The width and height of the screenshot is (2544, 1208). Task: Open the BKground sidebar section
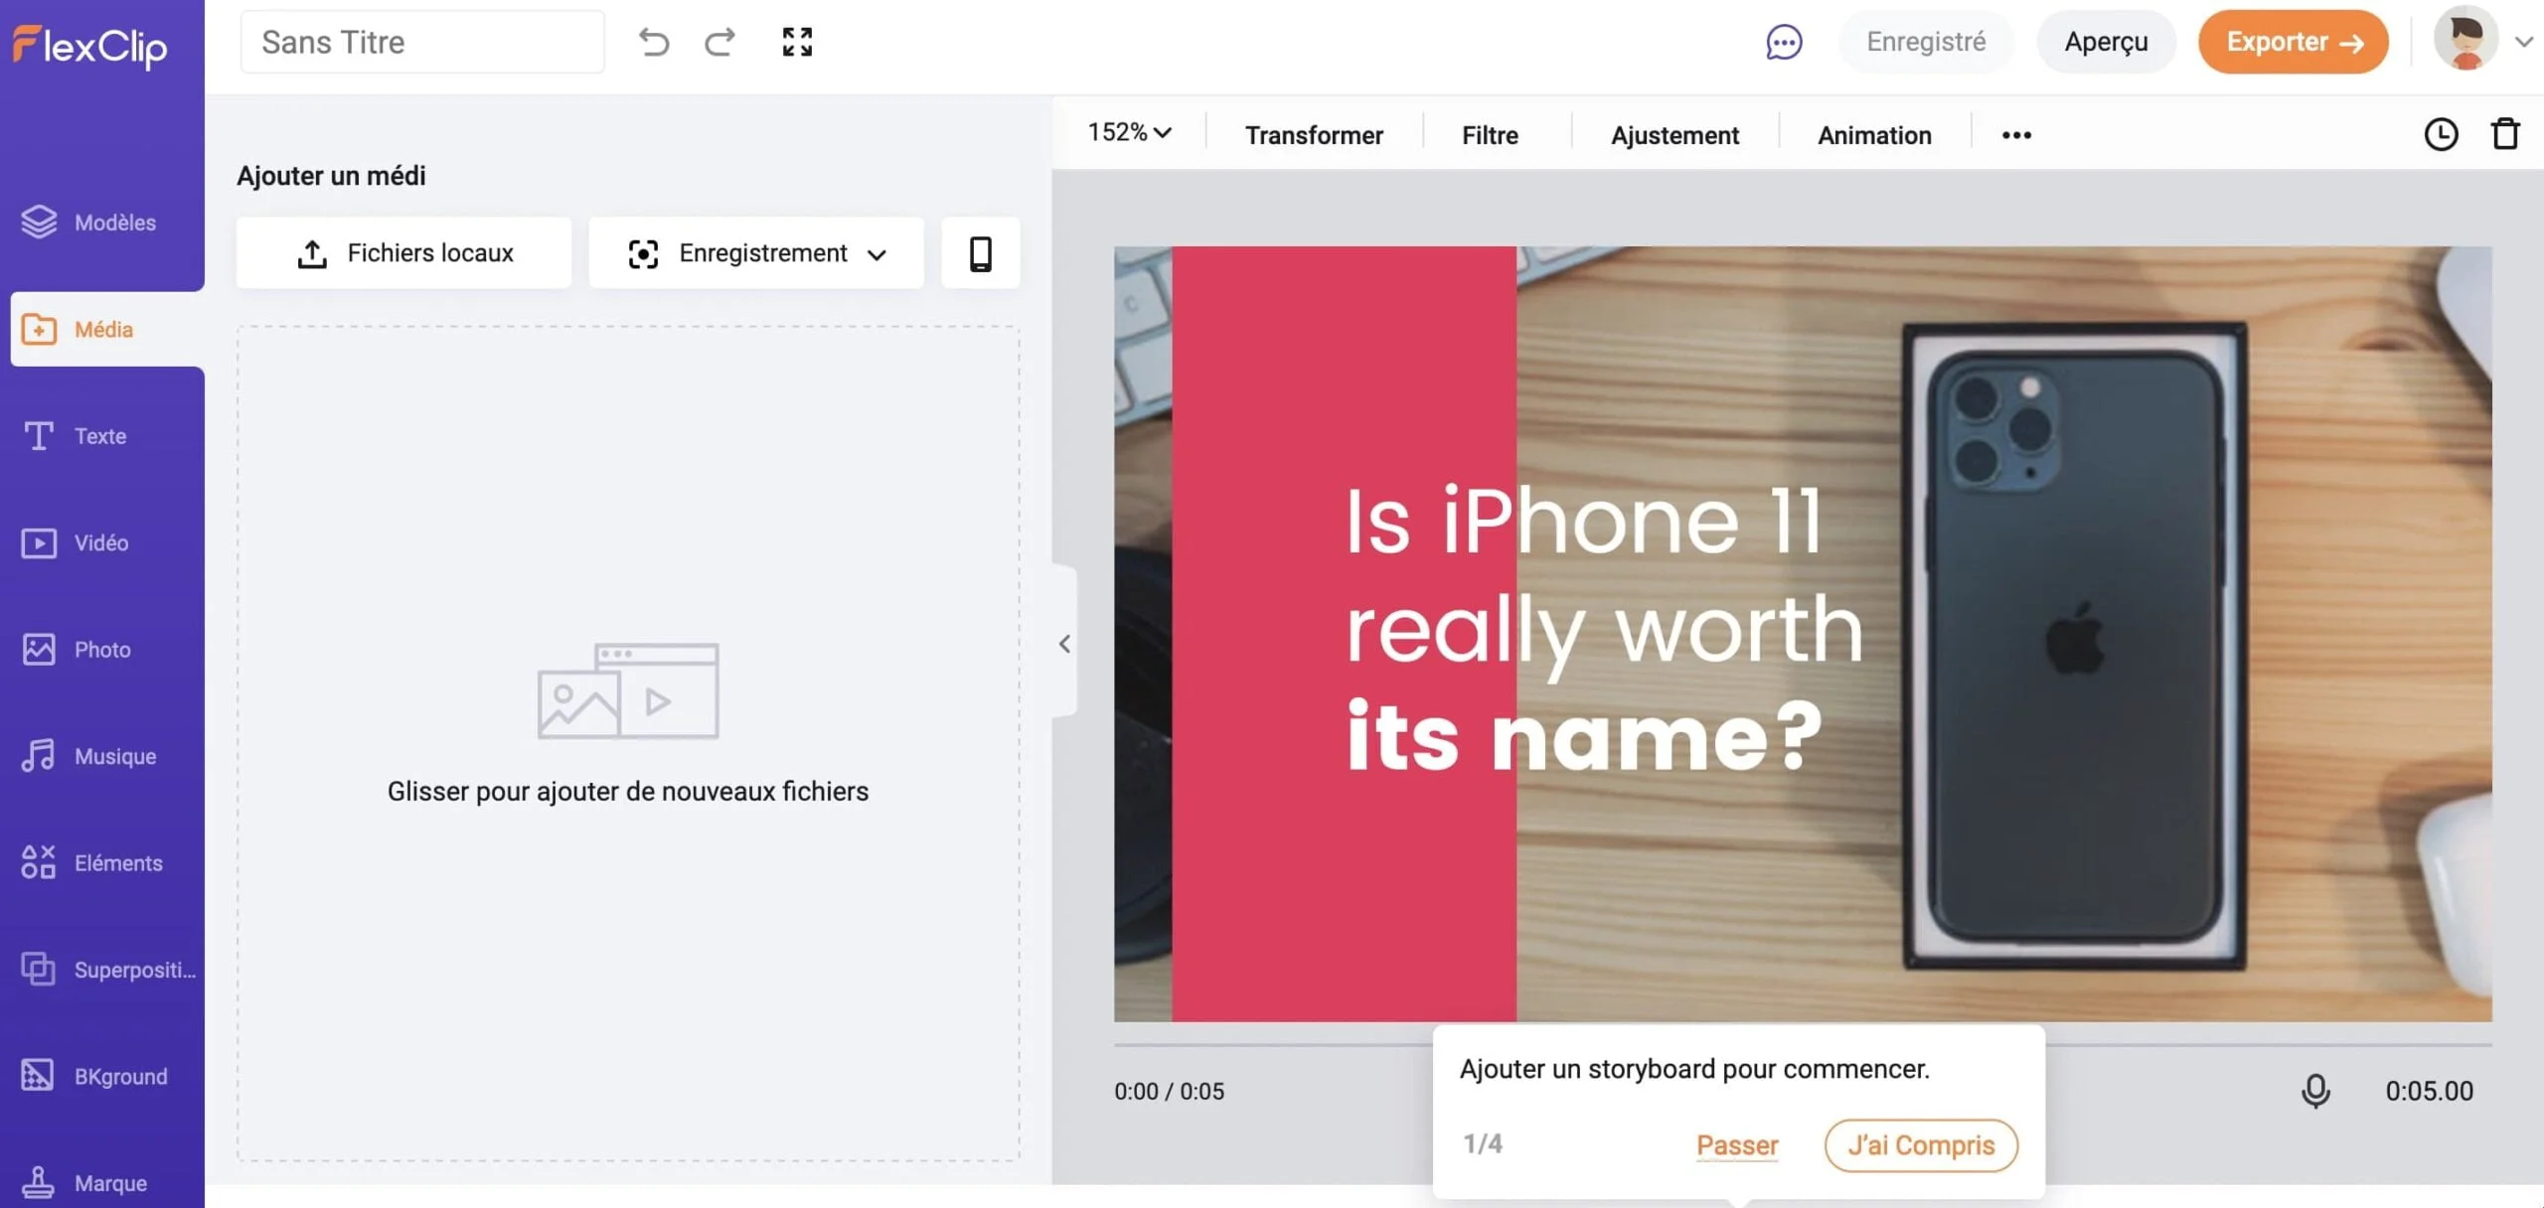(102, 1077)
